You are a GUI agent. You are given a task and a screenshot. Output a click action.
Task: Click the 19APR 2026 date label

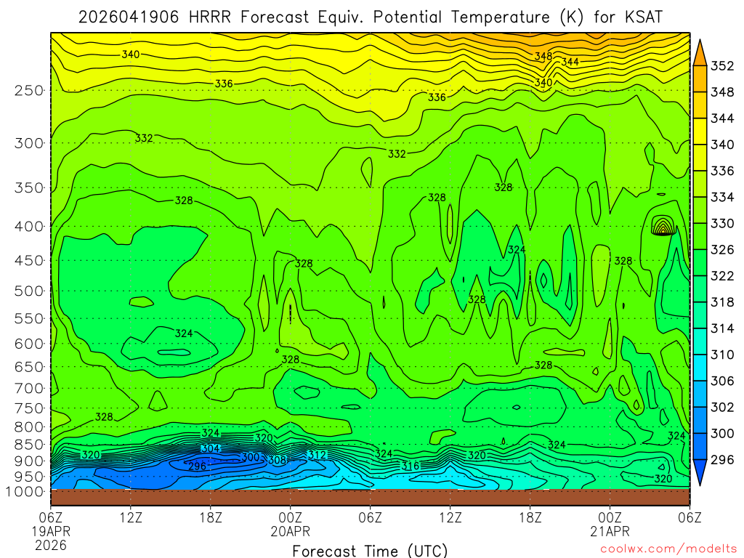pyautogui.click(x=51, y=538)
